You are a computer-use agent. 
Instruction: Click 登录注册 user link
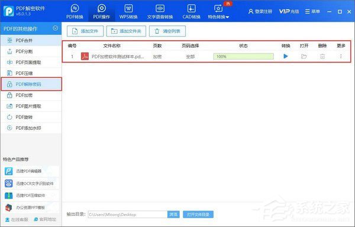[260, 11]
